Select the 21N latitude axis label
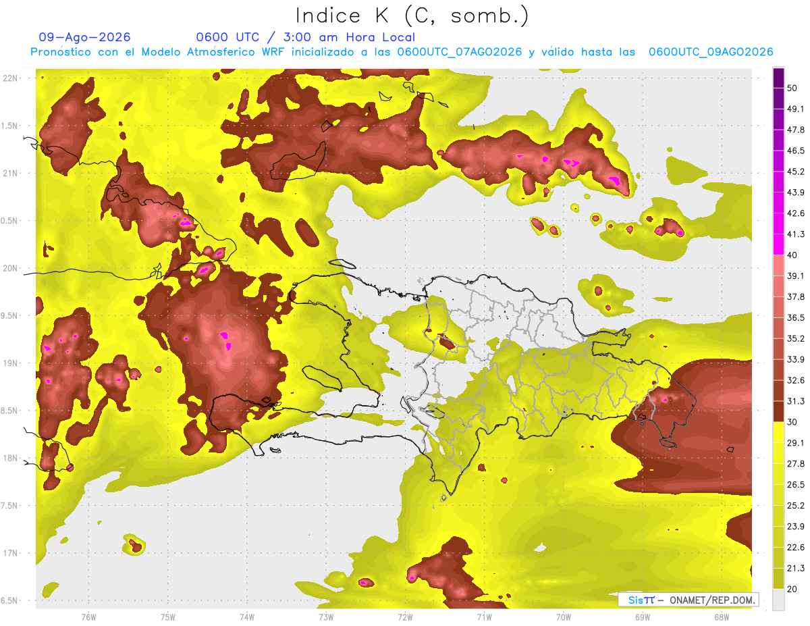The height and width of the screenshot is (626, 810). point(11,173)
